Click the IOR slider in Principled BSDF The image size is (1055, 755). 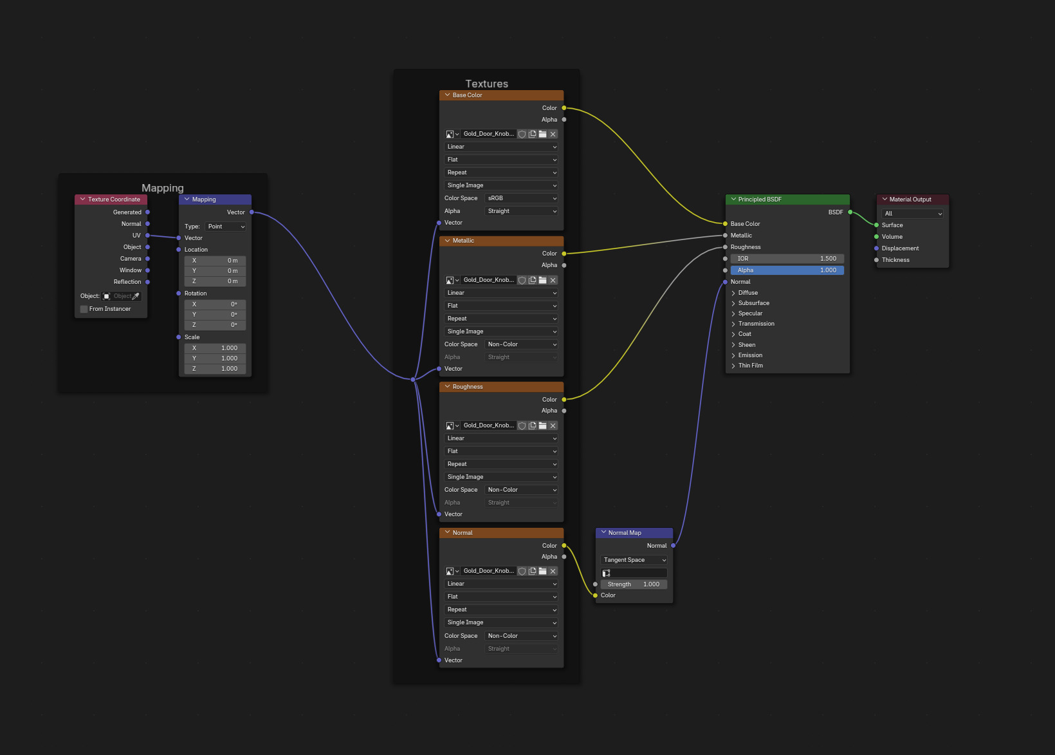(787, 259)
